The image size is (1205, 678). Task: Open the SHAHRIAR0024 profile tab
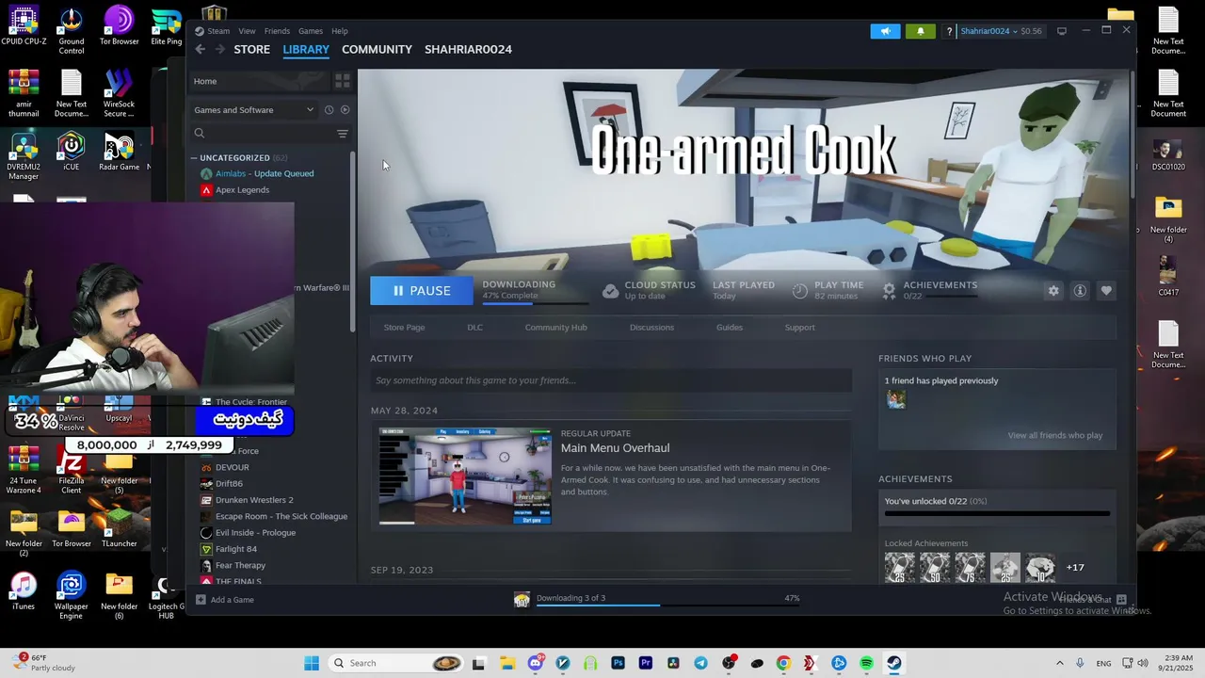[468, 49]
